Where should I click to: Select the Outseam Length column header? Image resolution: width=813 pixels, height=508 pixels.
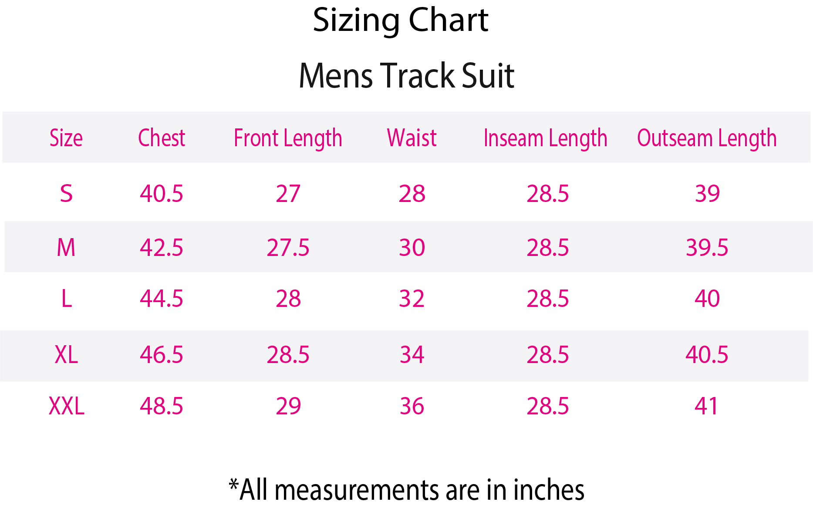coord(706,138)
